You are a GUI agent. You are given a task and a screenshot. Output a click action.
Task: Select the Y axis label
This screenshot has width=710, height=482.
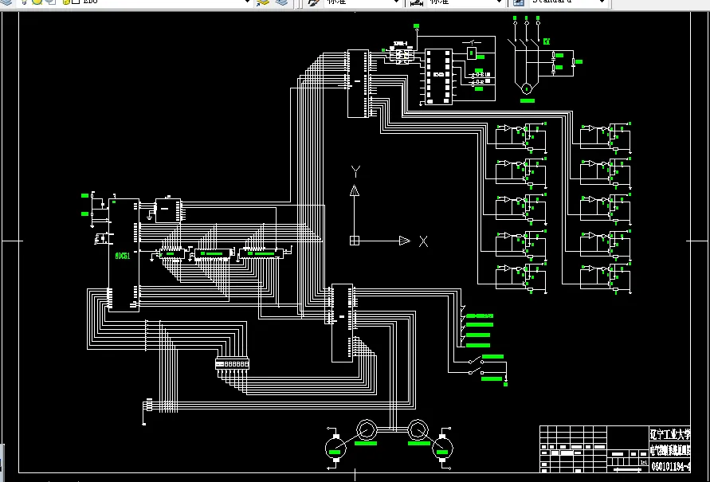(355, 171)
